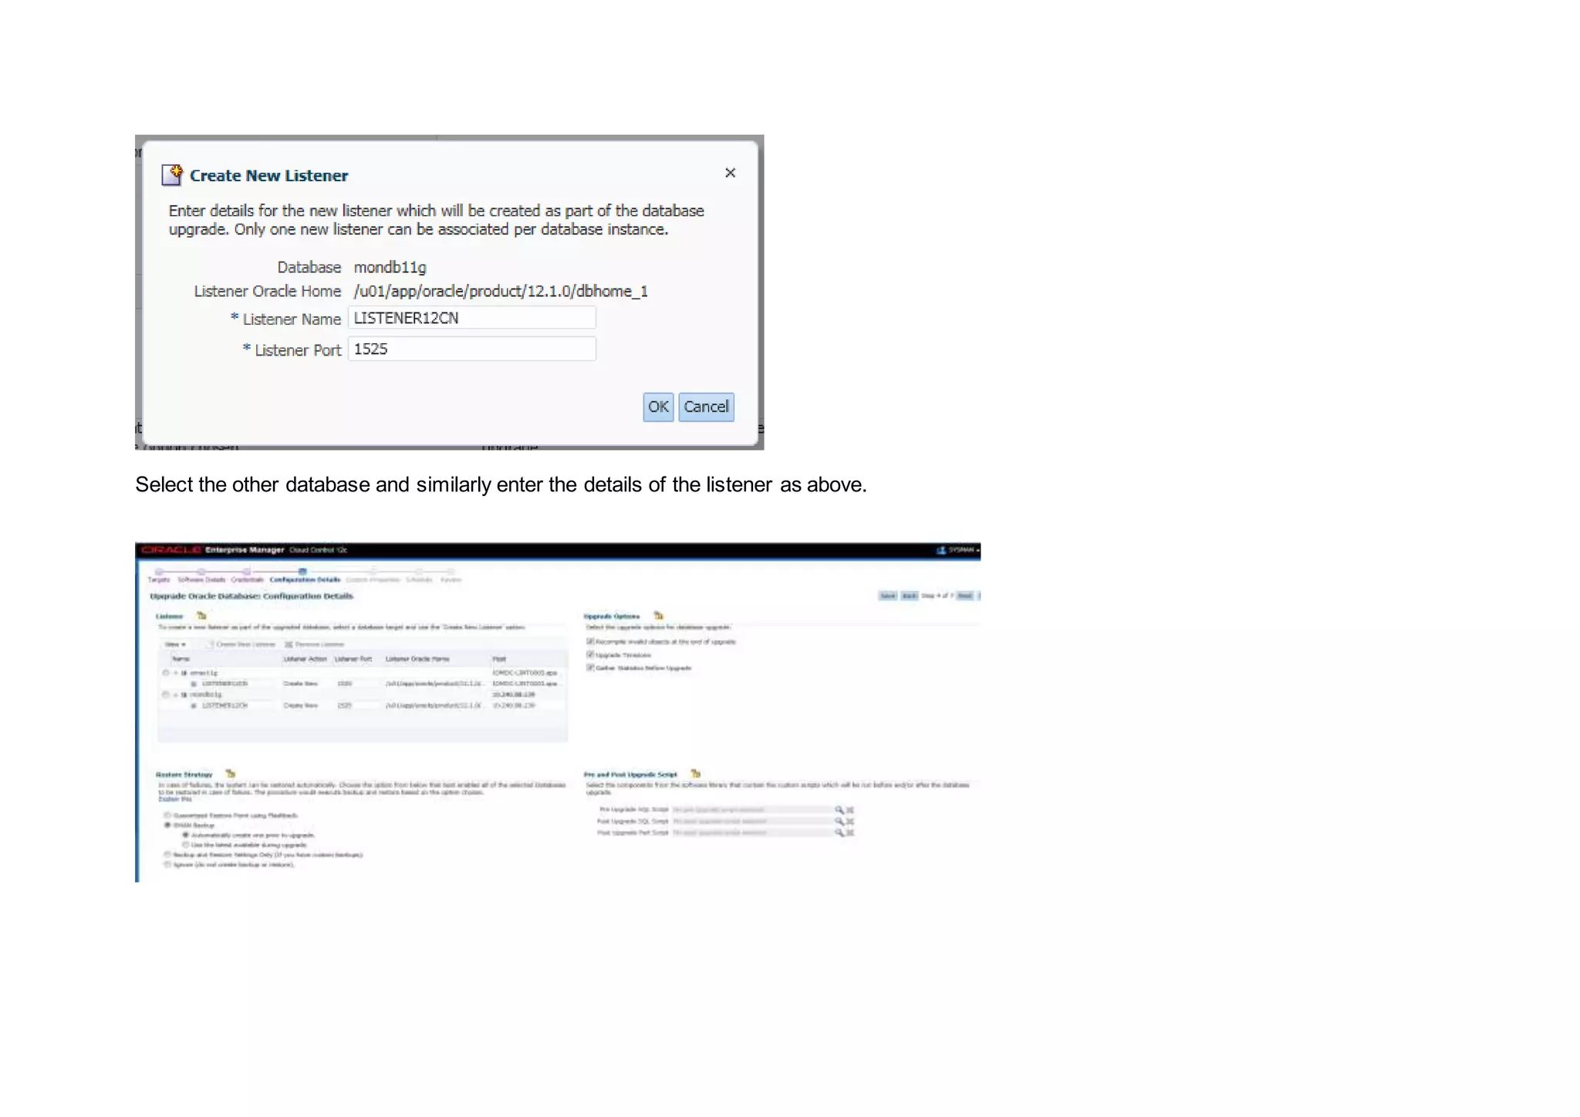Toggle Upgrade Timezone checkbox

pyautogui.click(x=590, y=655)
